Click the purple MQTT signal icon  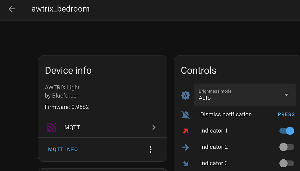[51, 127]
